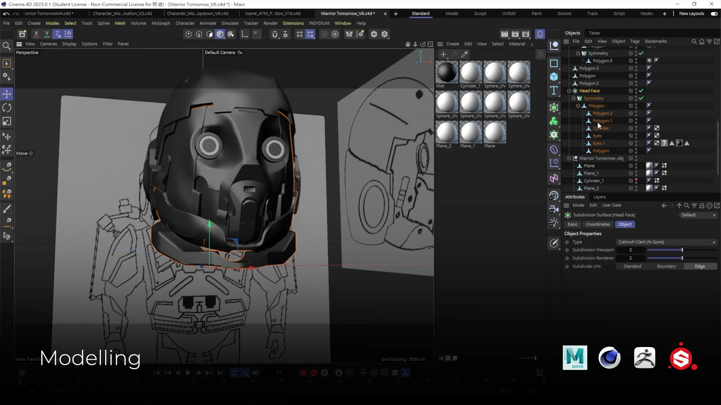Viewport: 721px width, 405px height.
Task: Toggle the New Layouts switch
Action: (x=714, y=14)
